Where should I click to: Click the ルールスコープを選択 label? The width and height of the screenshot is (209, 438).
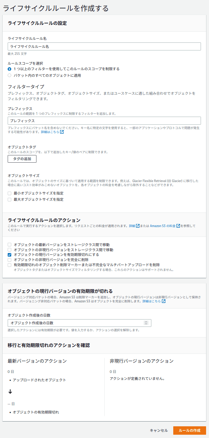(x=26, y=63)
